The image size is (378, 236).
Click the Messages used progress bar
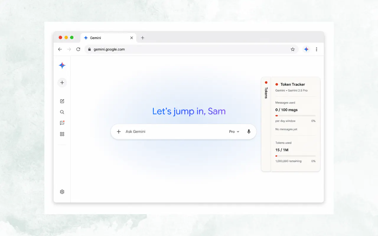click(x=295, y=116)
